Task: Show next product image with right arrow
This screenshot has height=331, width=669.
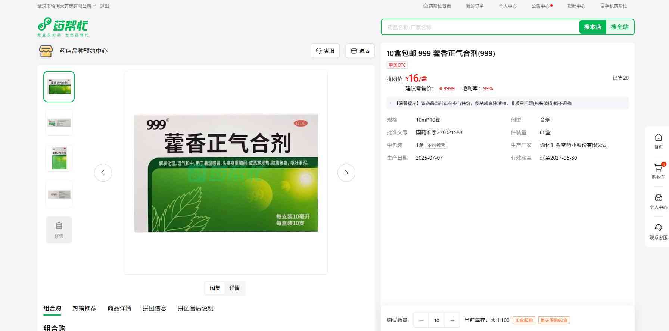Action: 346,173
